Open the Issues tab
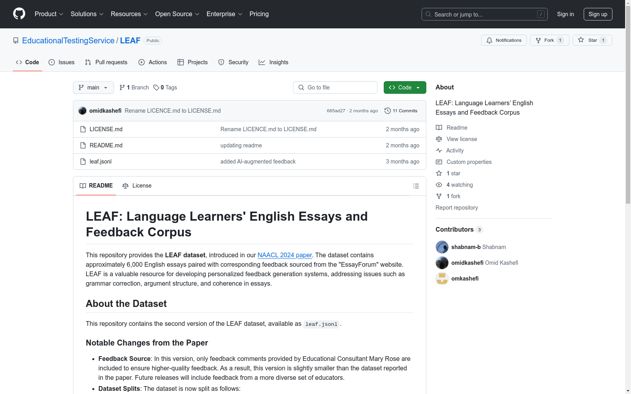This screenshot has width=631, height=394. click(62, 62)
